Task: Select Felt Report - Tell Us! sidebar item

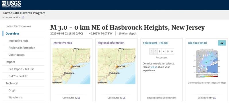Action: pyautogui.click(x=21, y=69)
